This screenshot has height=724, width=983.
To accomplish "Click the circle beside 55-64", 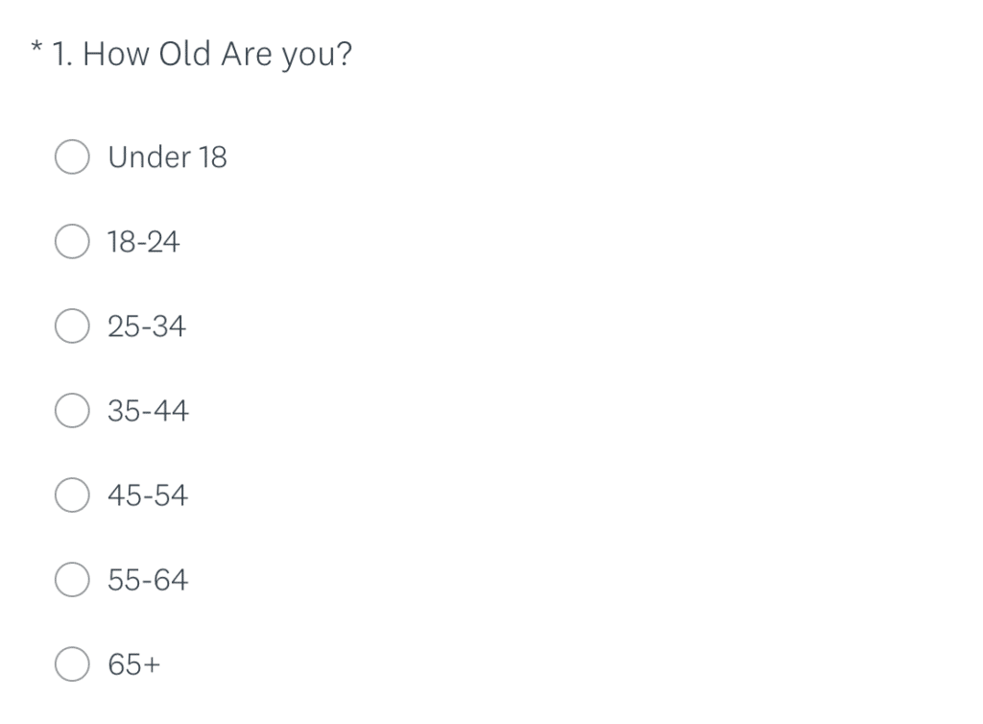I will tap(71, 579).
